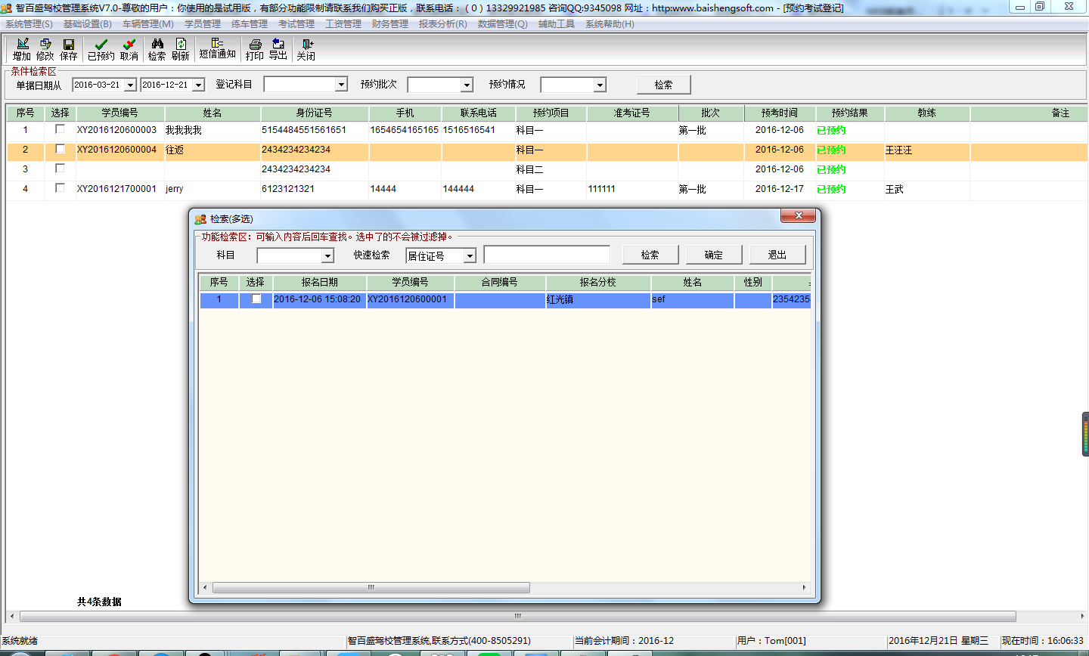The image size is (1089, 656).
Task: Click the 取消 (Cancel) toolbar icon
Action: 129,50
